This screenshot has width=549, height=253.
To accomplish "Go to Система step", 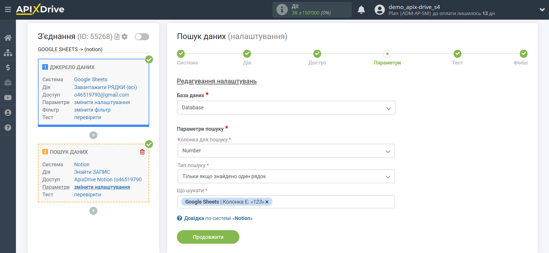I will [181, 54].
